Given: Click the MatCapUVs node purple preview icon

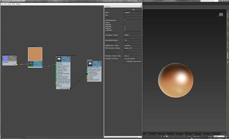Looking at the screenshot, I should click(x=4, y=58).
